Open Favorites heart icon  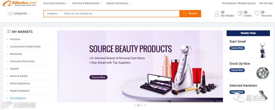point(257,13)
